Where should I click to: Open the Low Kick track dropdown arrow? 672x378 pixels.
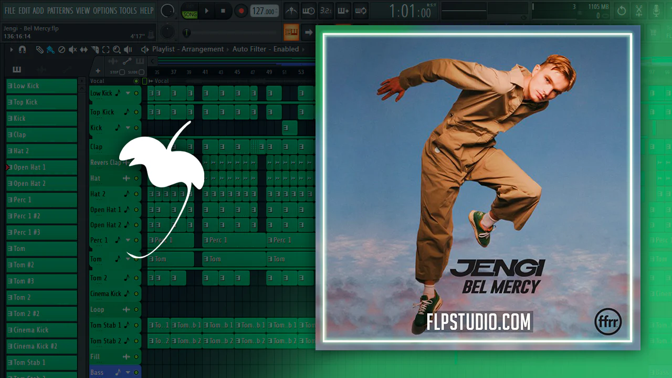point(128,93)
